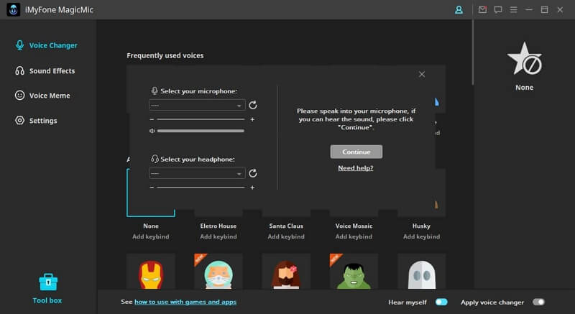
Task: Open the user account profile icon
Action: (x=459, y=10)
